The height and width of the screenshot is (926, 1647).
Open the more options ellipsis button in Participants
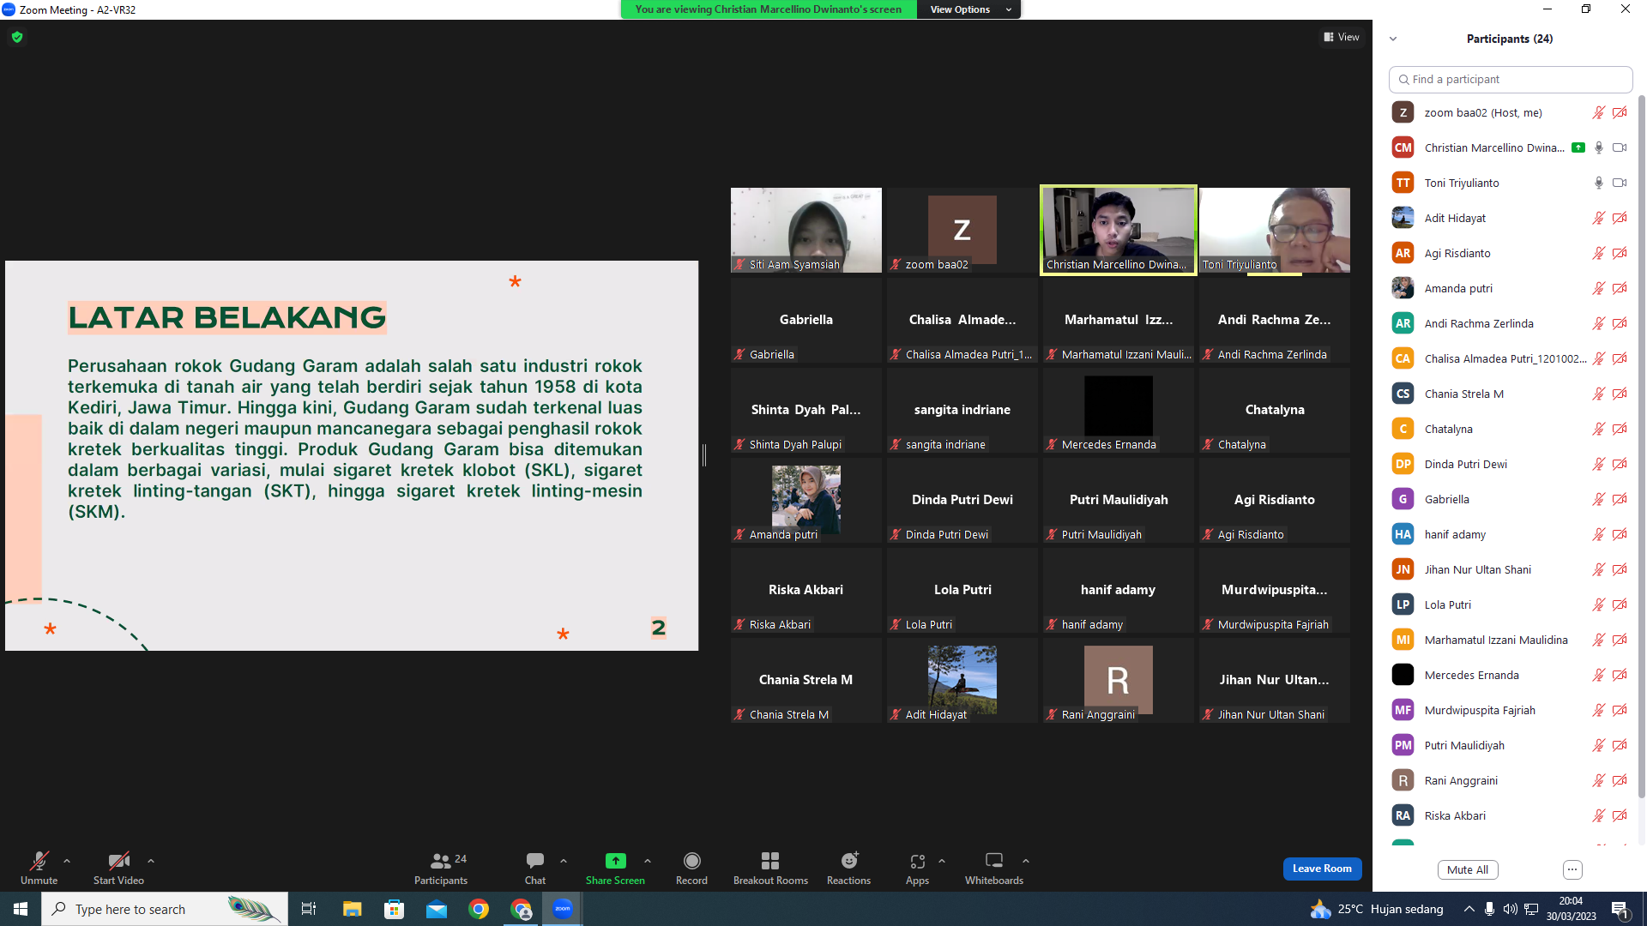[1572, 869]
